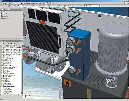Image resolution: width=129 pixels, height=101 pixels.
Task: Click the Open file icon
Action: point(6,6)
